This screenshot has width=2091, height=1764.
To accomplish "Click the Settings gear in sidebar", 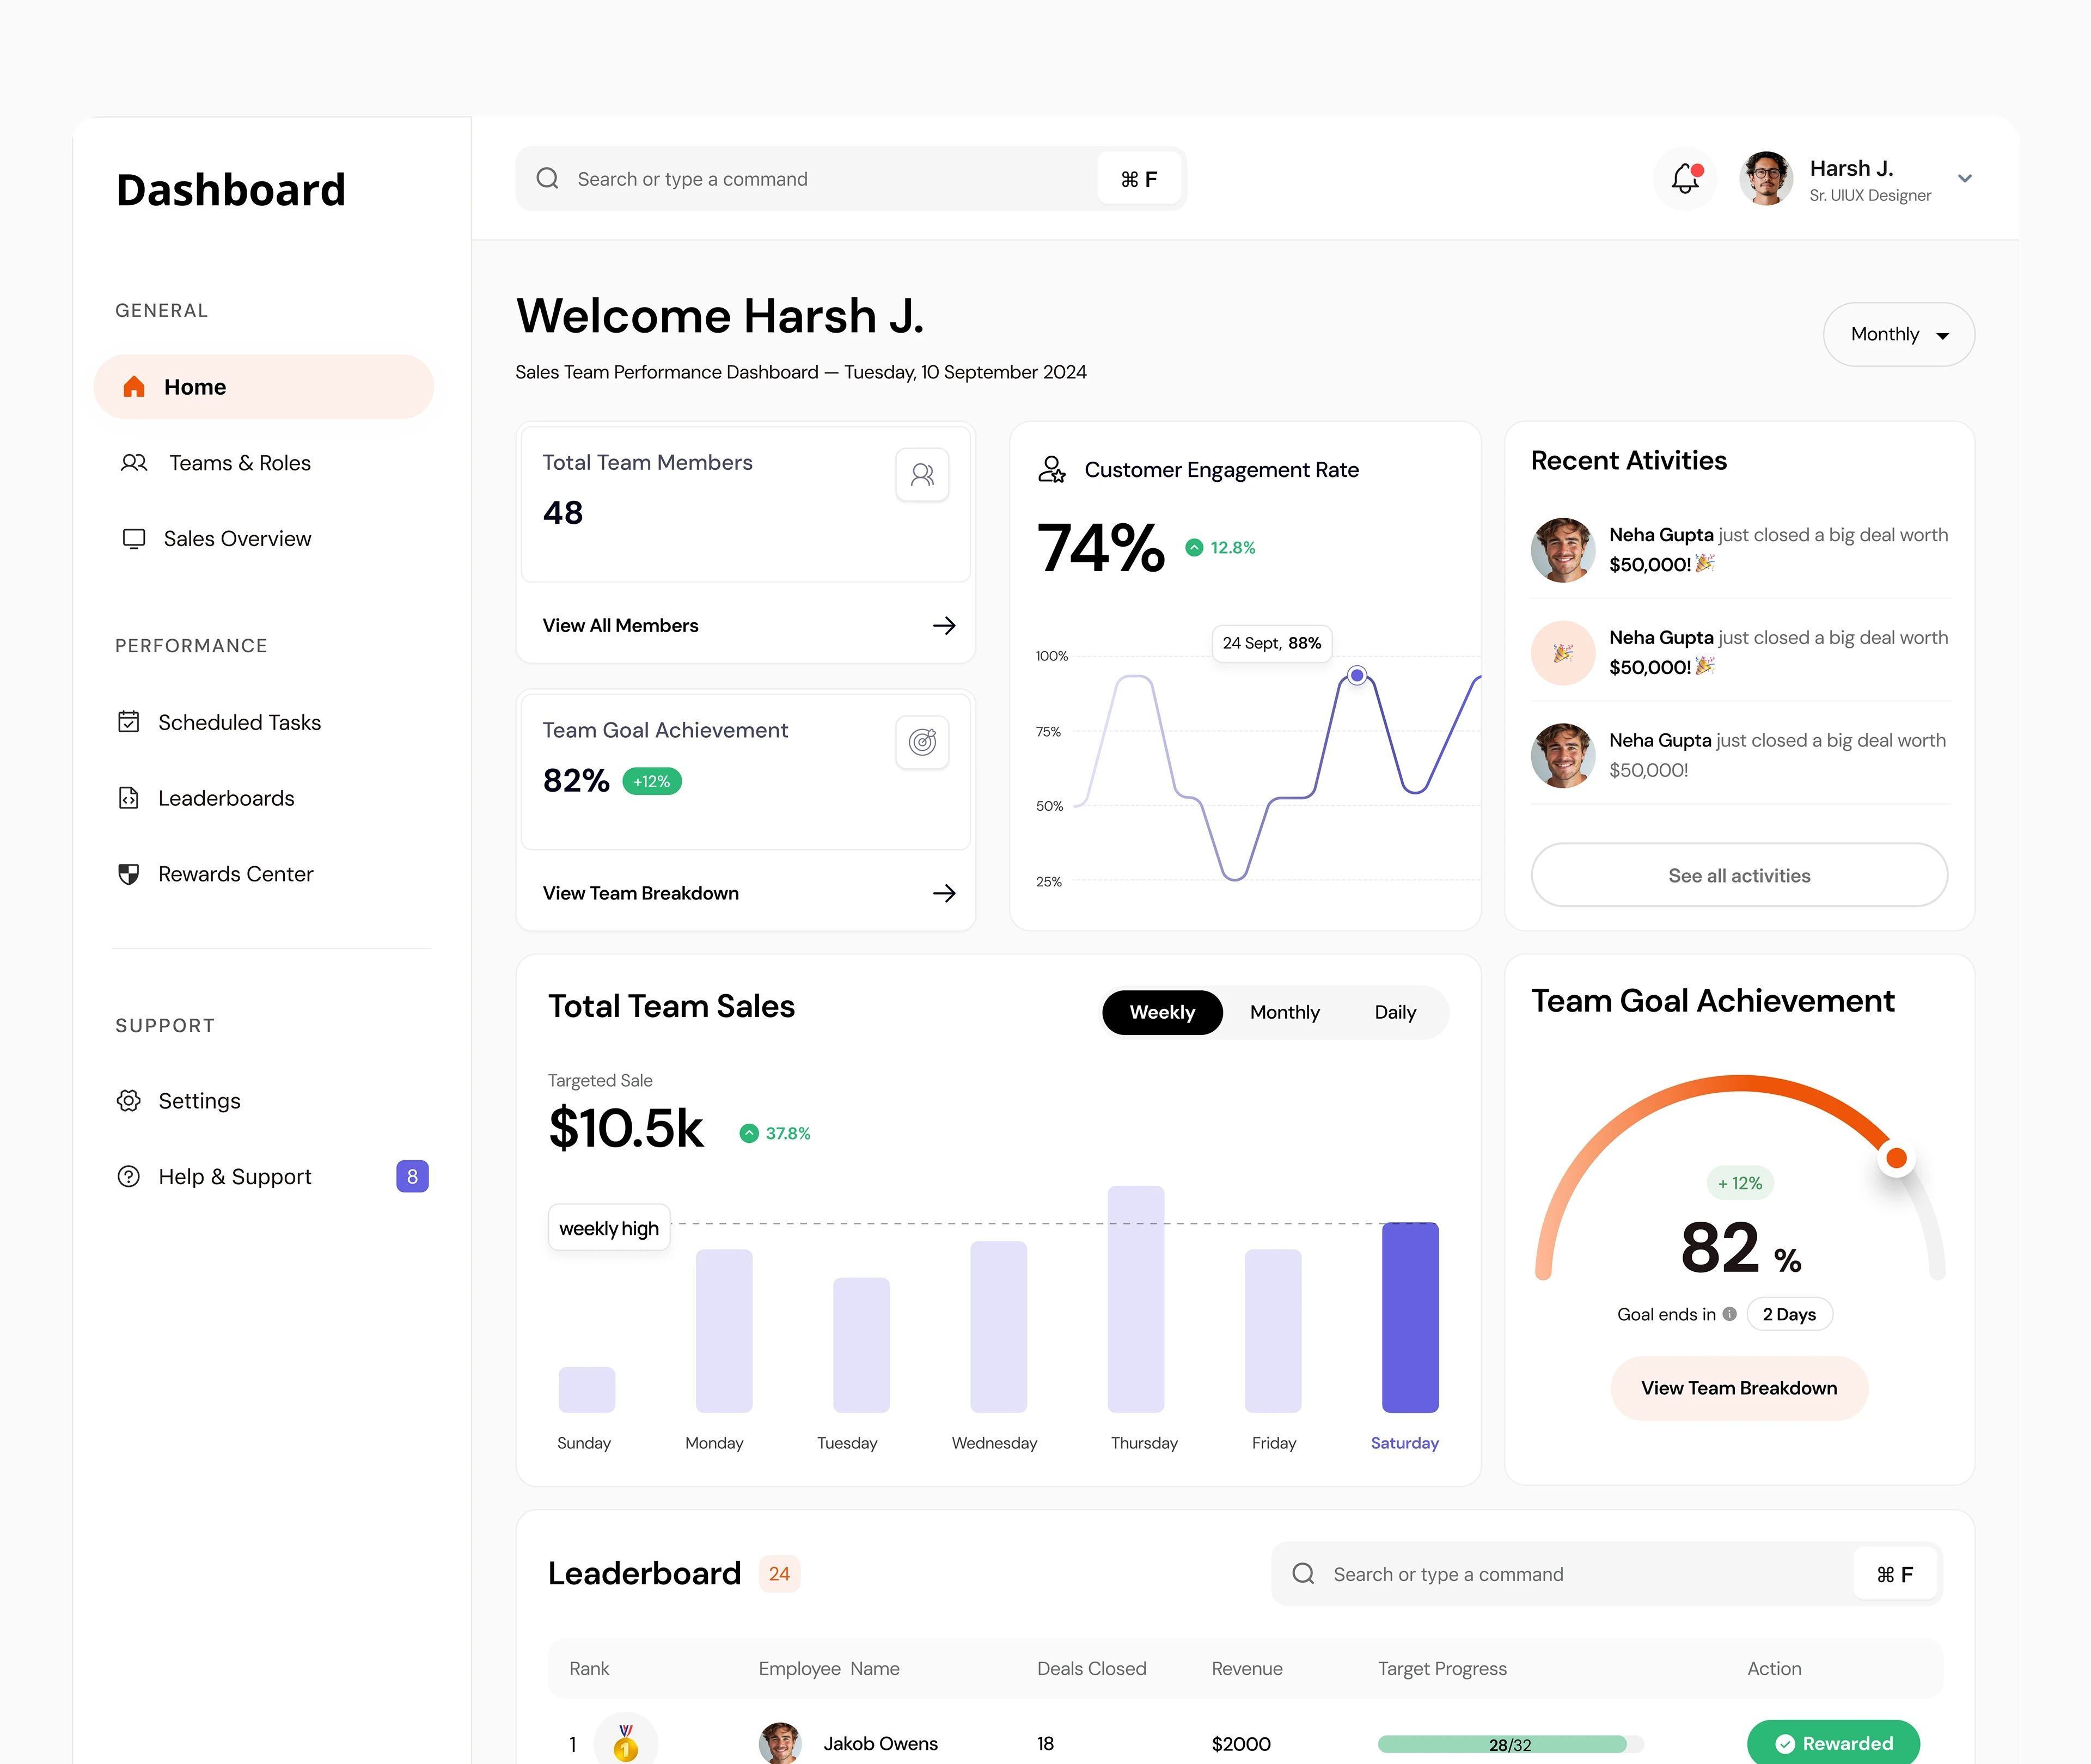I will tap(129, 1100).
